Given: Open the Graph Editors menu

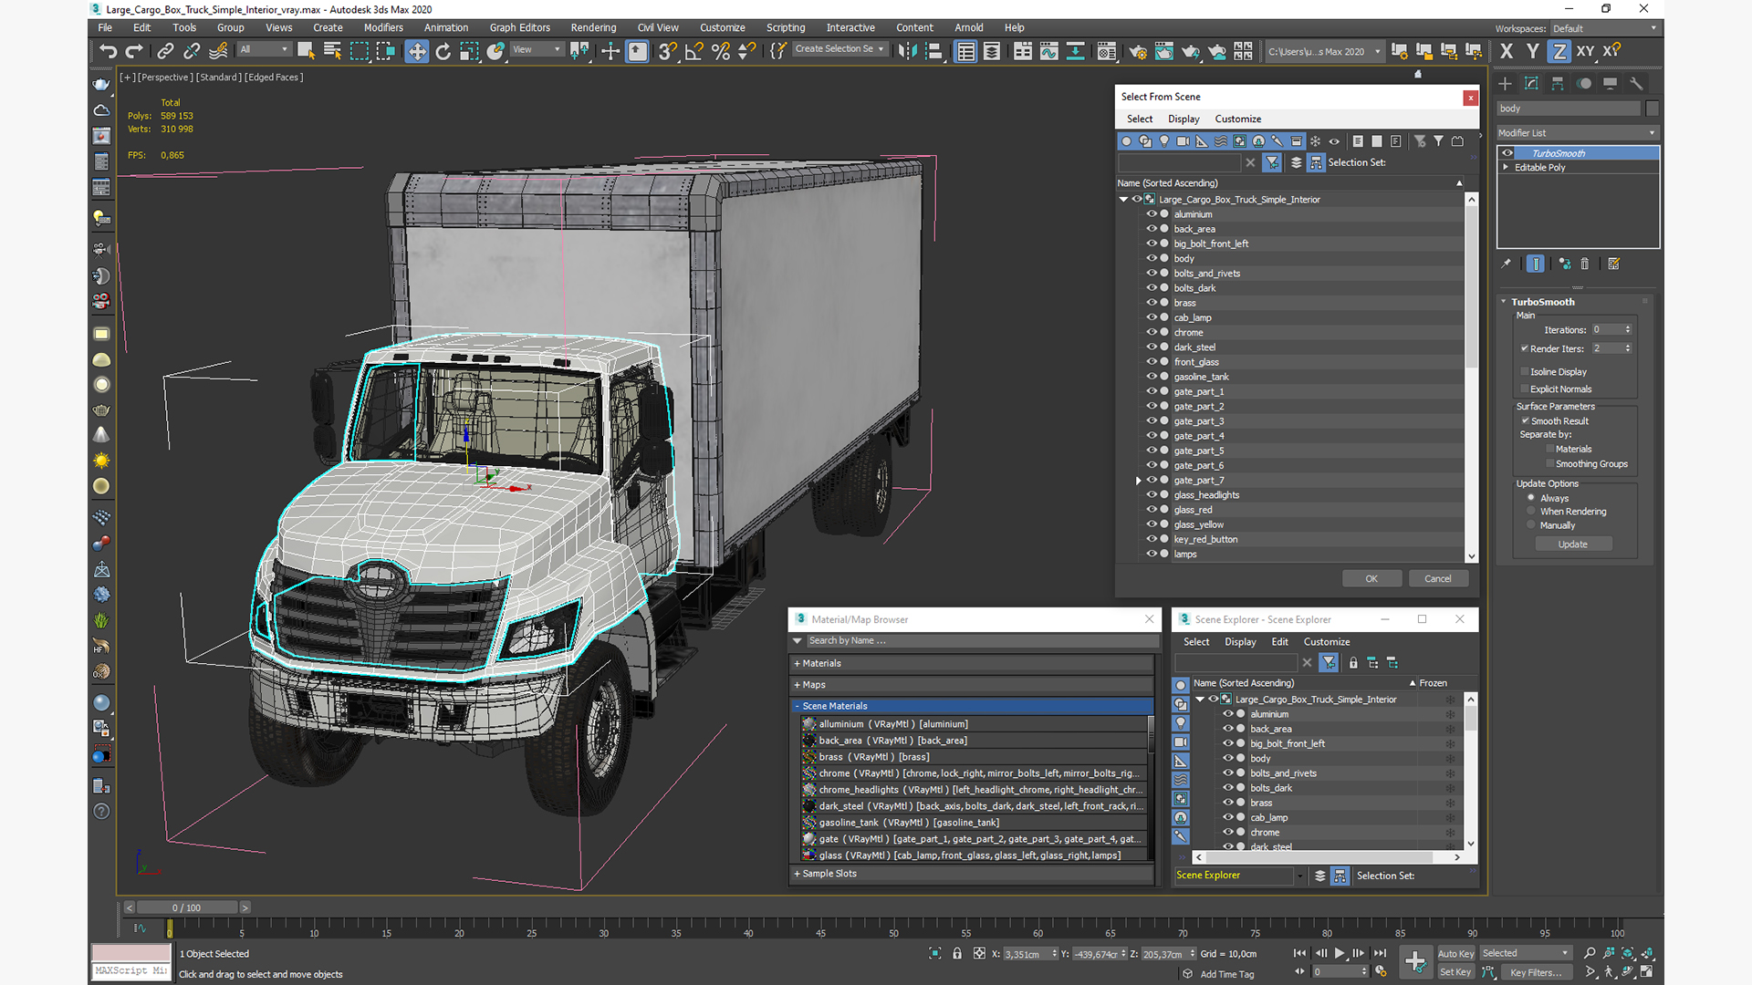Looking at the screenshot, I should point(519,27).
